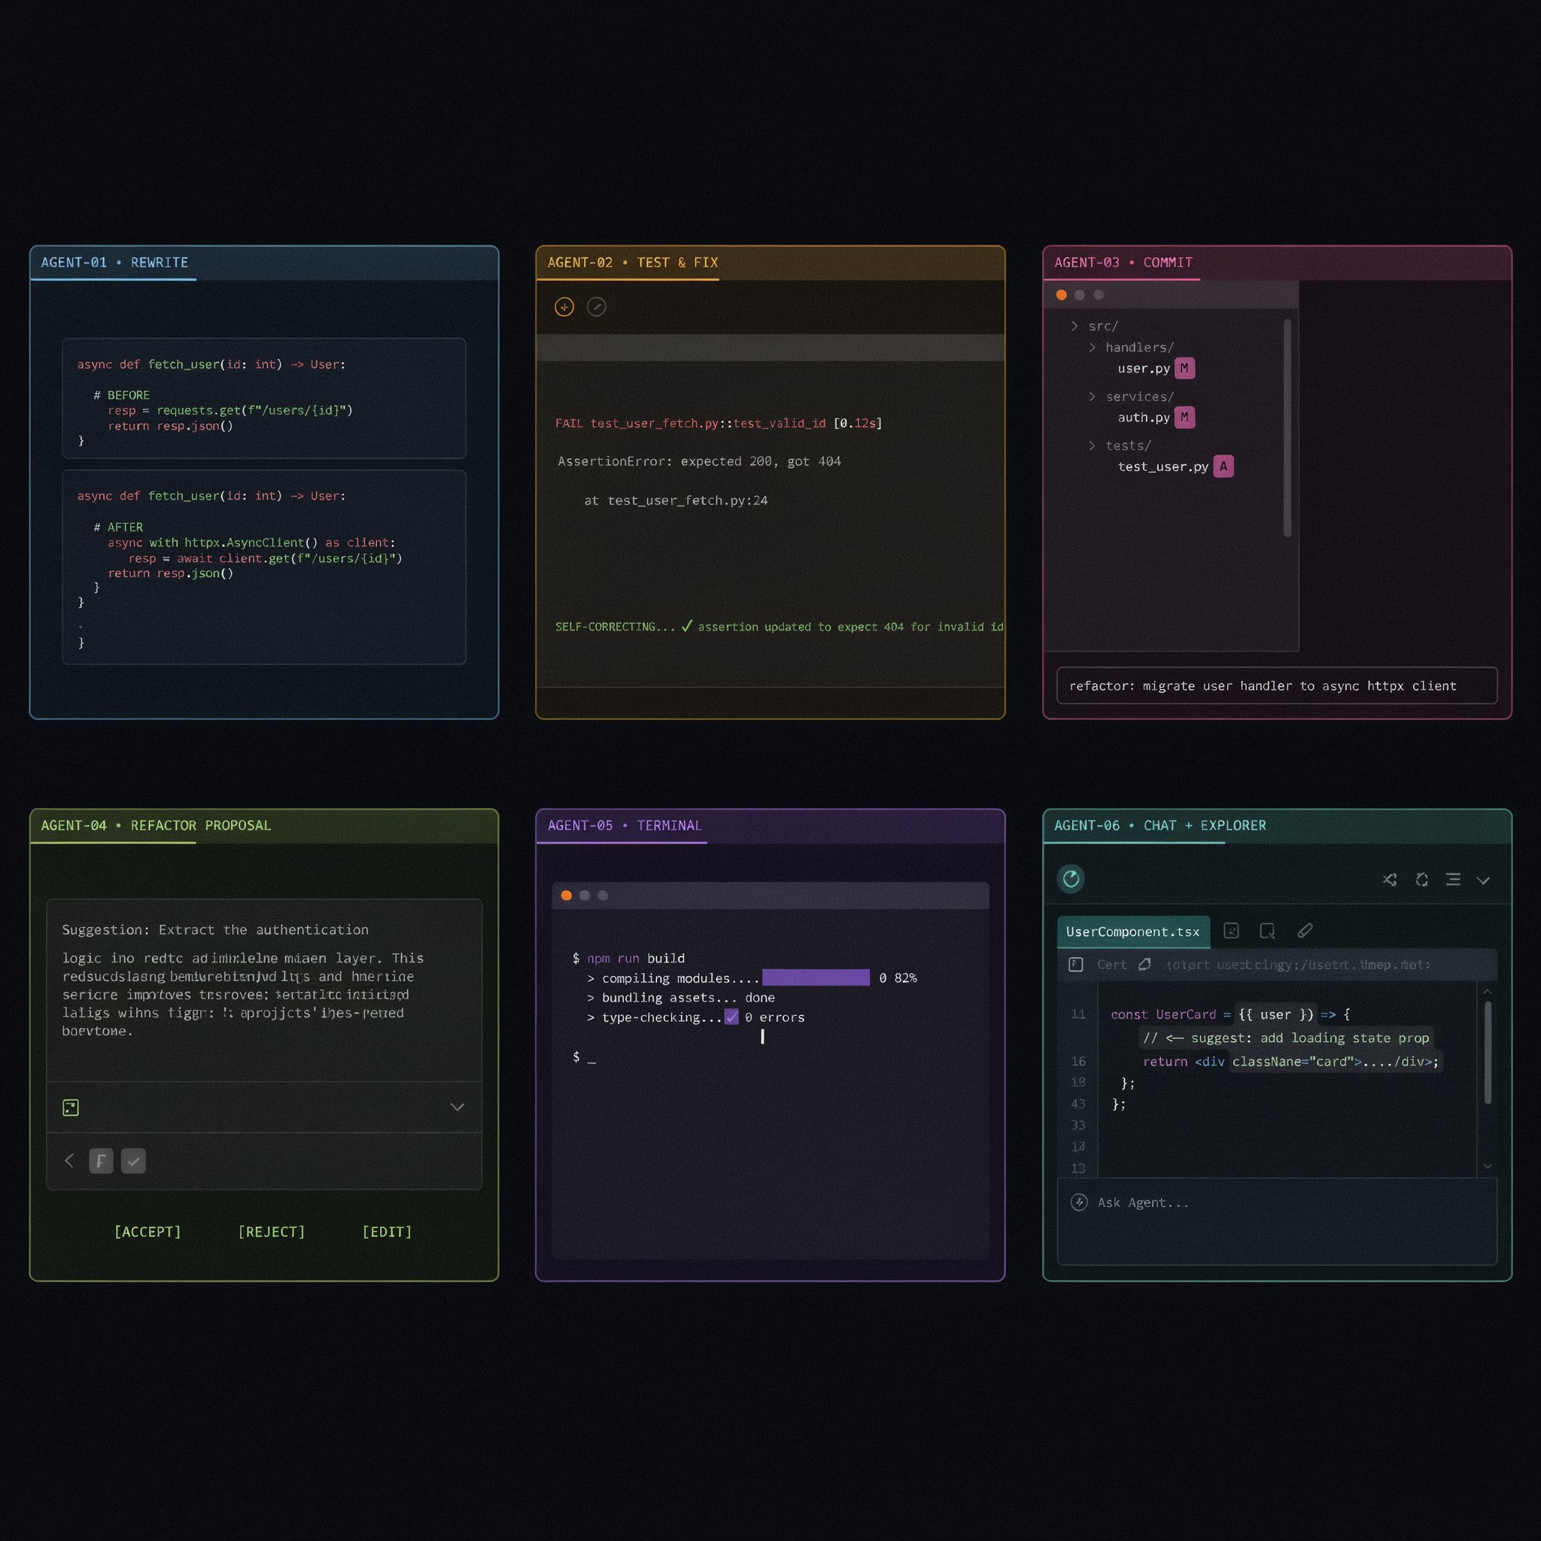
Task: Click the lightning icon beside Ask Agent
Action: pyautogui.click(x=1079, y=1202)
